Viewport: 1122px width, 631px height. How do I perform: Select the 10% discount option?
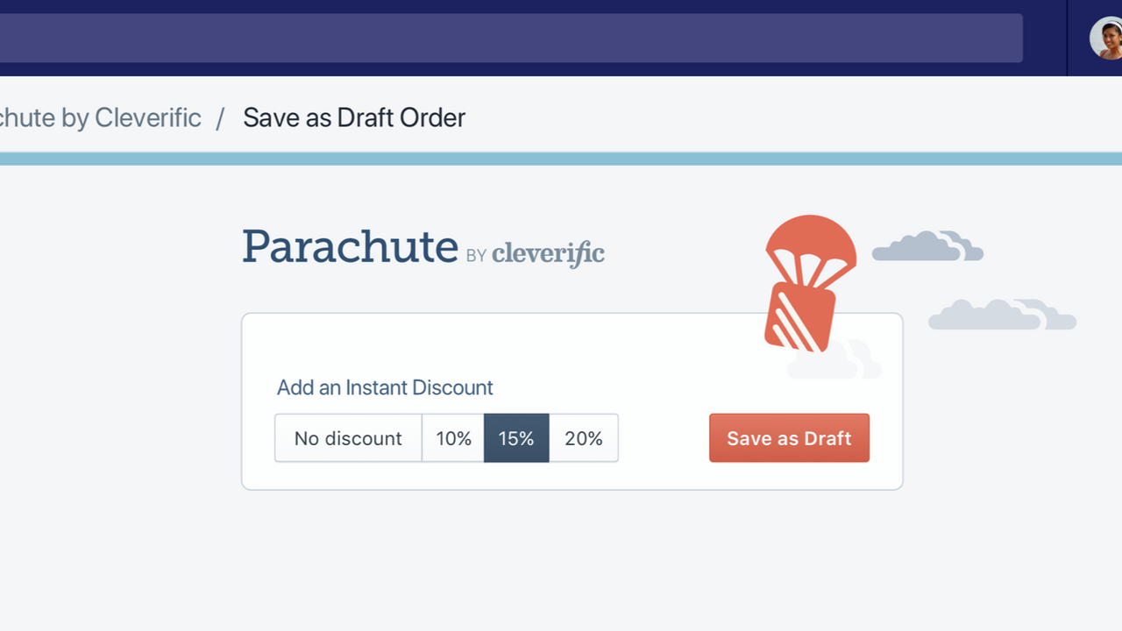coord(453,438)
